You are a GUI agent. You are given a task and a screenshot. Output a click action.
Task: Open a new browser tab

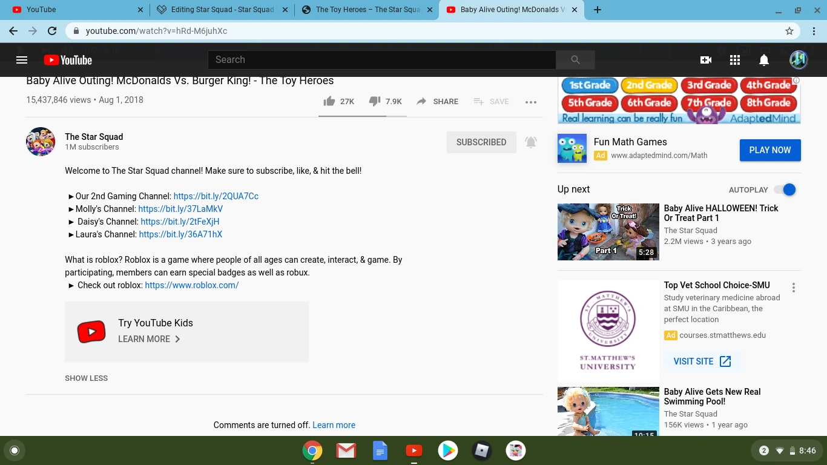tap(598, 10)
